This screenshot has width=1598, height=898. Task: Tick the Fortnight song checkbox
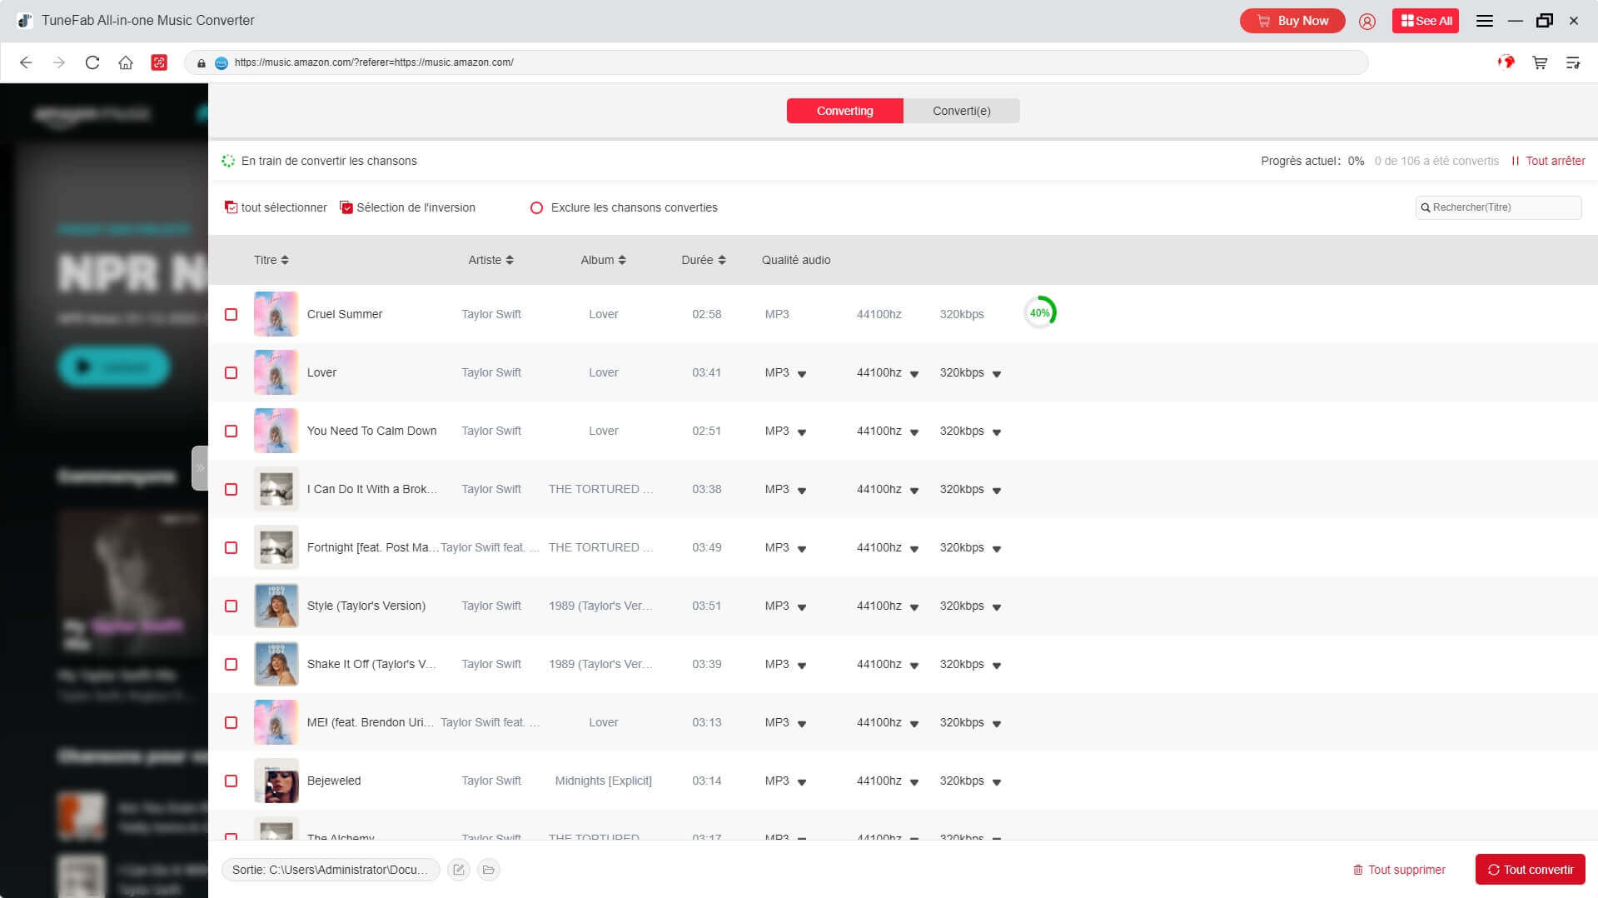231,547
